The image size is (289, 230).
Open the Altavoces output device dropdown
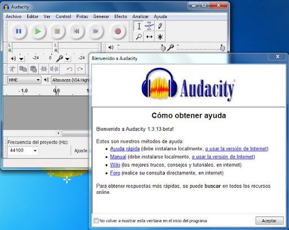pos(70,80)
